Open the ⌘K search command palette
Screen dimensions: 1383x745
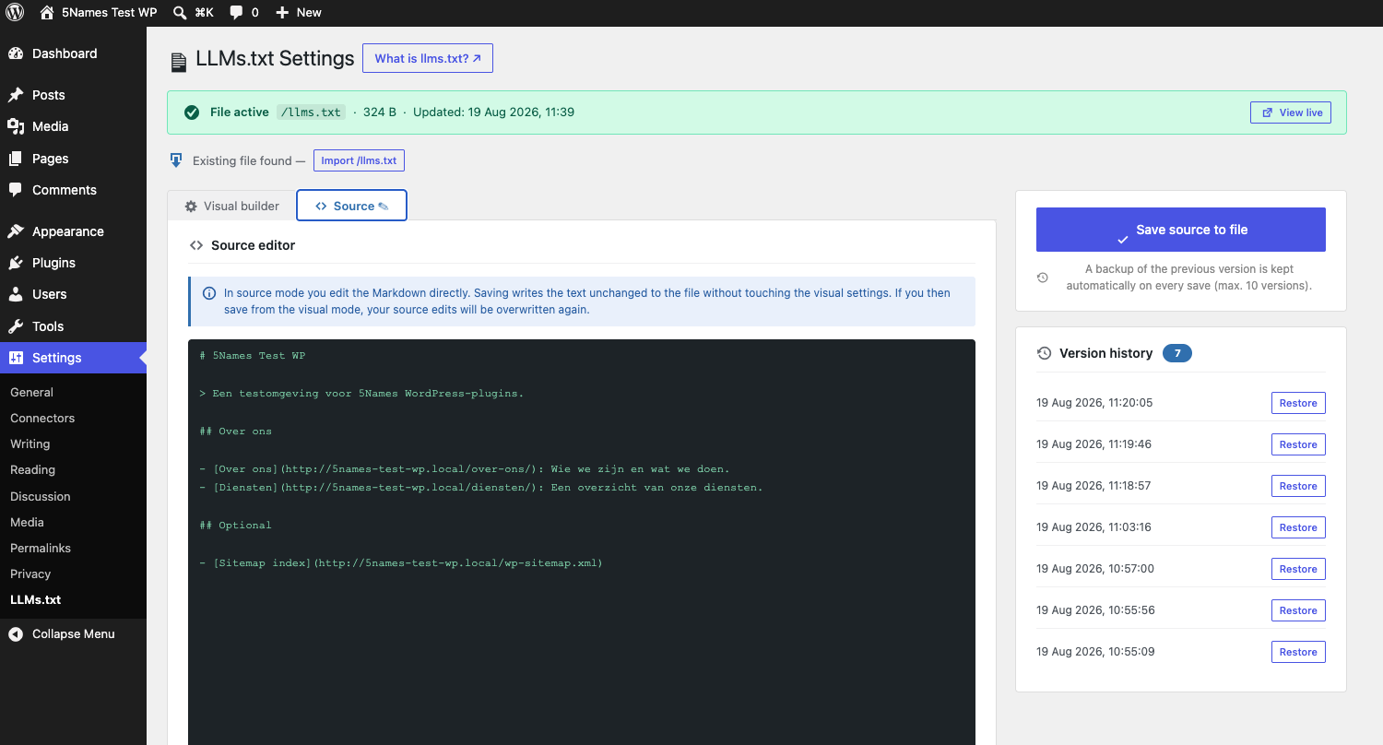[x=194, y=13]
